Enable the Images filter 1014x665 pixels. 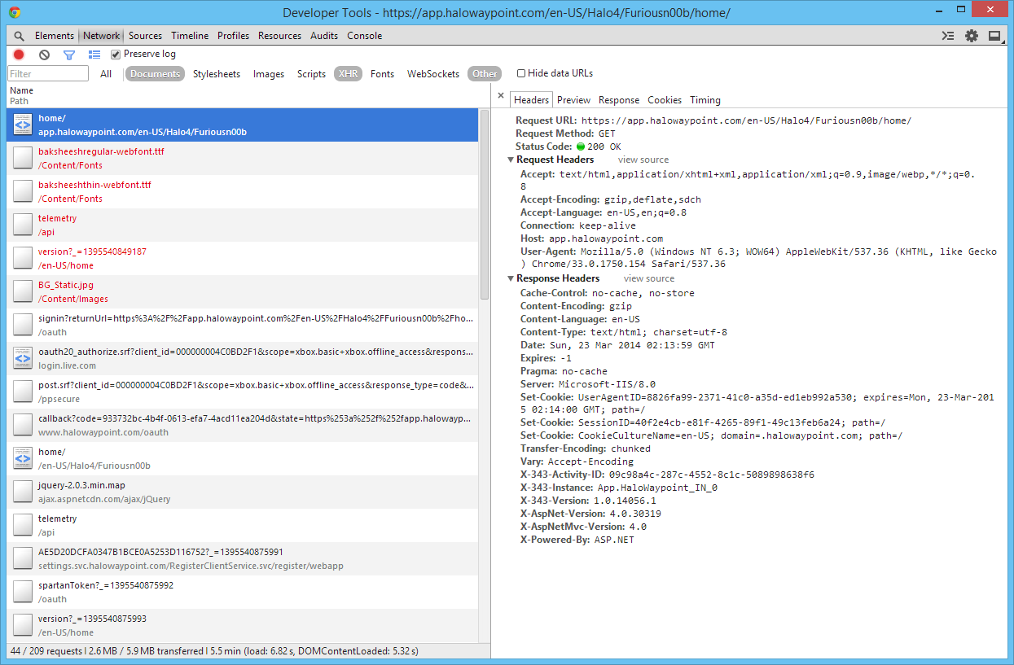point(269,74)
